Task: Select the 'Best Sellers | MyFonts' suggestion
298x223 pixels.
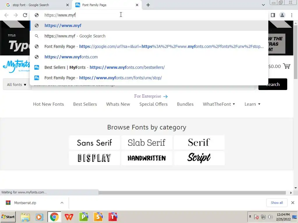Action: coord(149,67)
